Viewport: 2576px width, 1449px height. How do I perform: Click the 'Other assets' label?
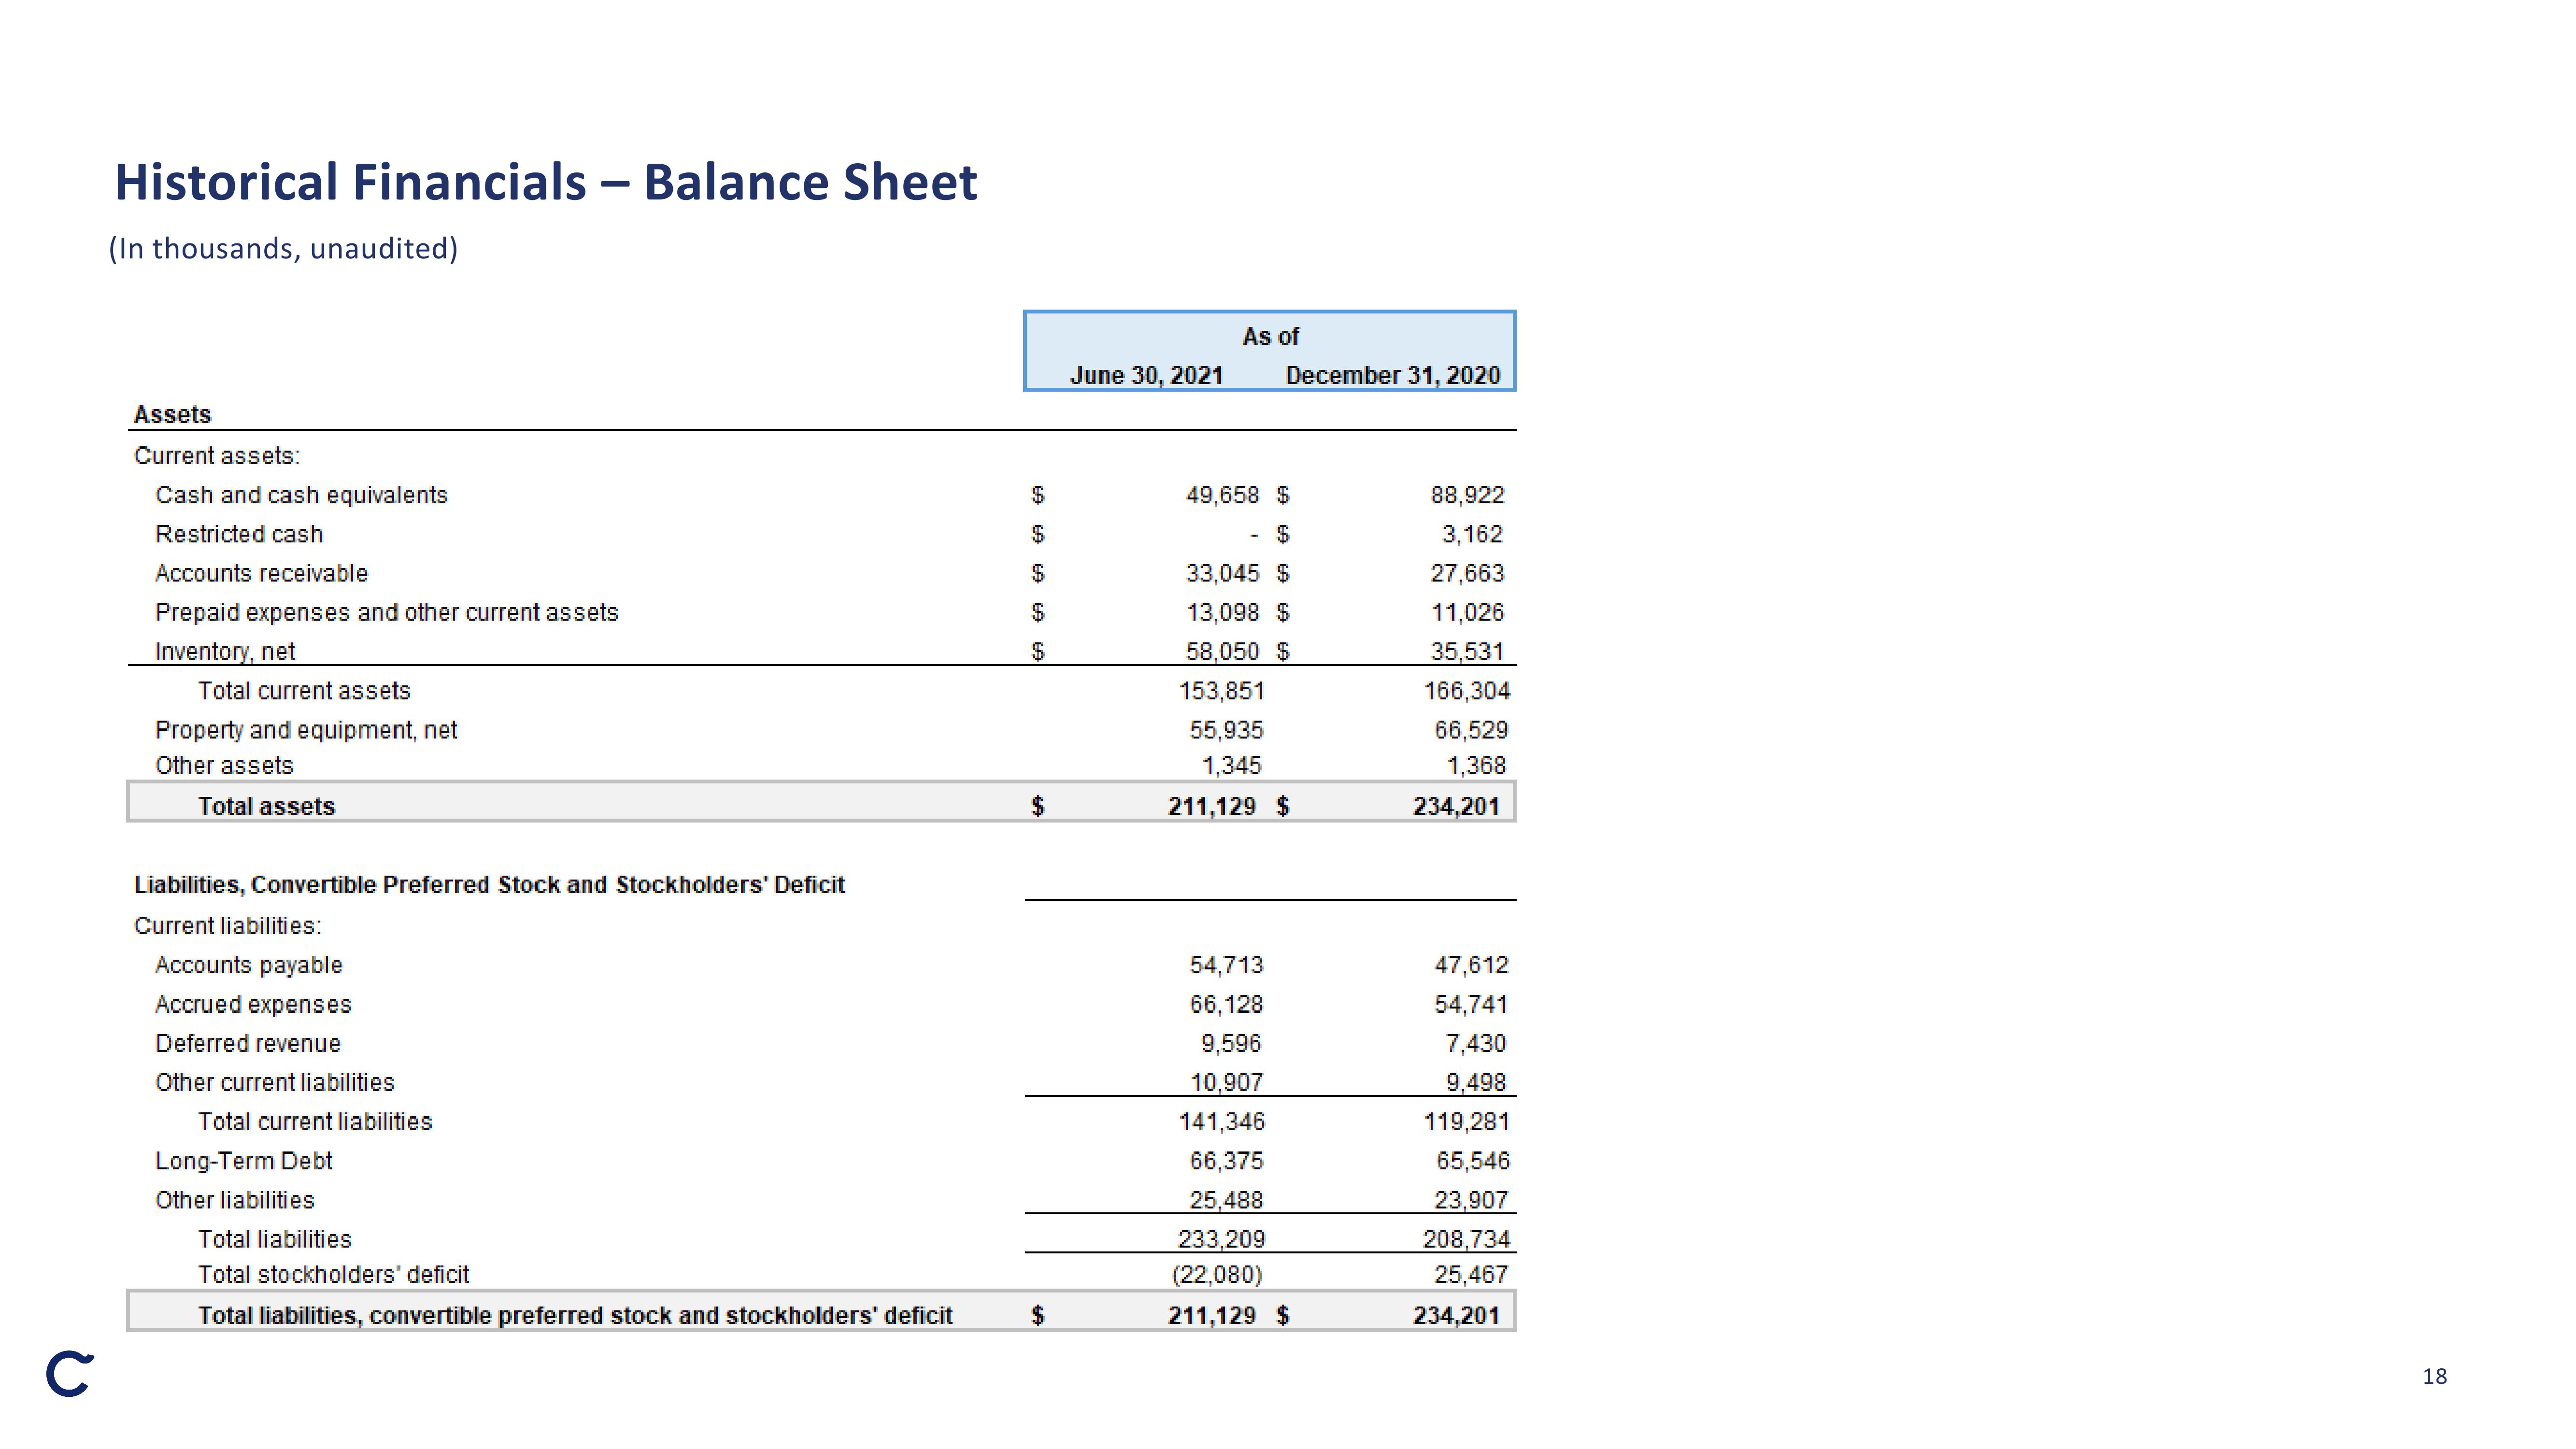[x=224, y=765]
